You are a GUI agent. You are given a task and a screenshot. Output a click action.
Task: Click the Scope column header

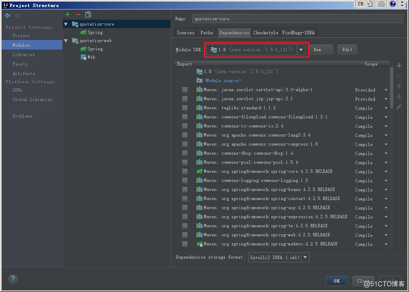pos(371,64)
